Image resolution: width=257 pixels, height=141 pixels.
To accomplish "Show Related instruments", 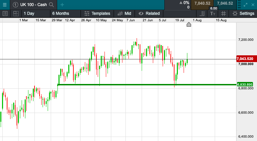I will coord(149,13).
